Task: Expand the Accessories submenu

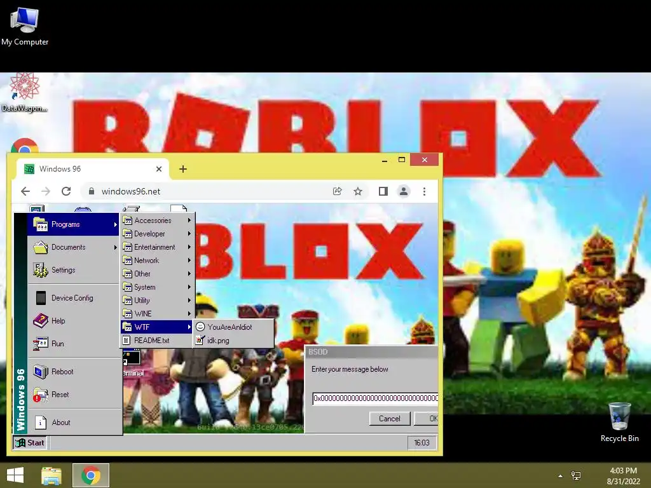Action: click(157, 220)
